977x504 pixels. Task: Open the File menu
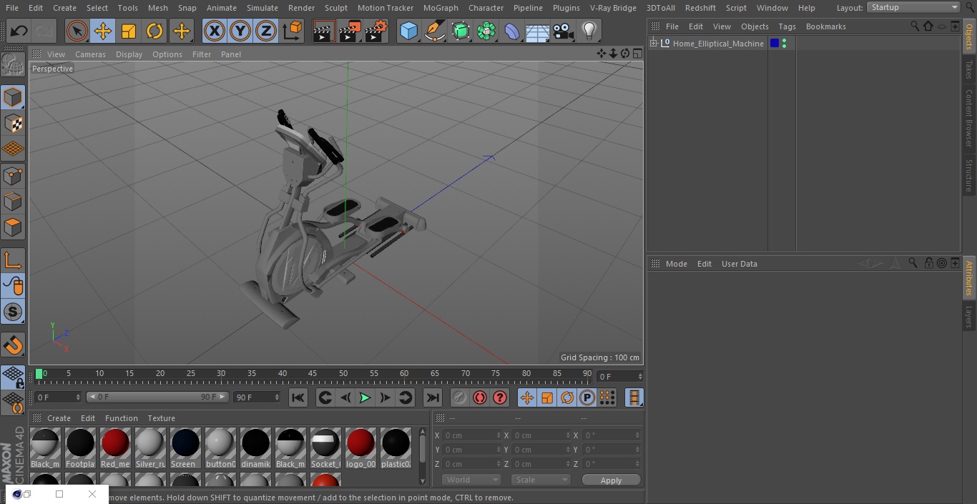(11, 8)
